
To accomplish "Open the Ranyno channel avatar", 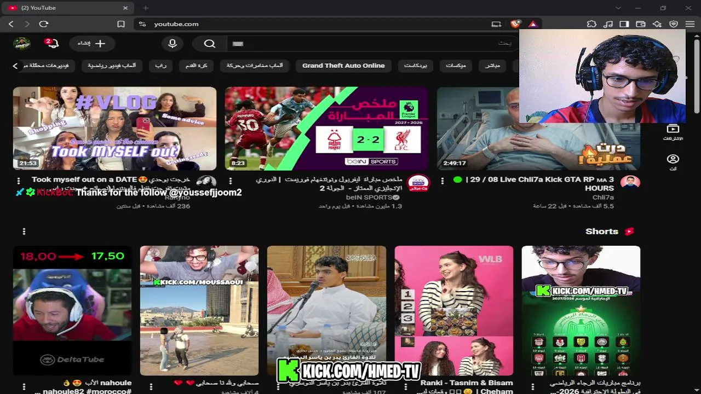I will coord(206,182).
